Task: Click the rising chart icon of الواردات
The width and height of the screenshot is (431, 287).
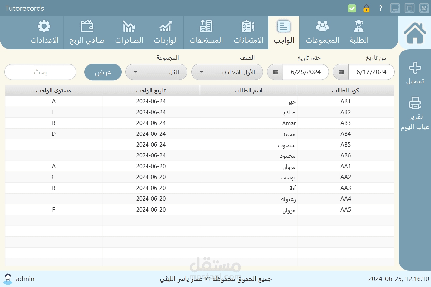Action: pyautogui.click(x=166, y=26)
